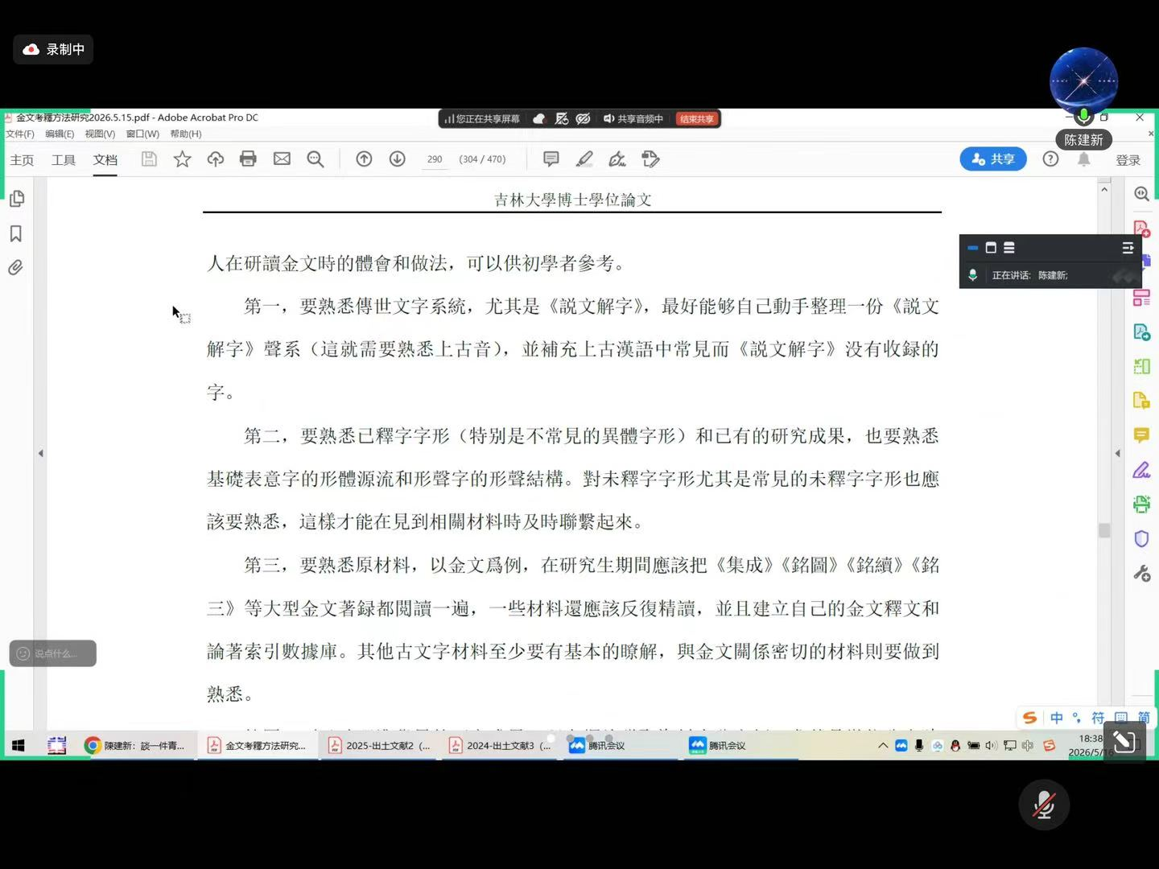Click the page number field showing 290
This screenshot has width=1159, height=869.
point(435,159)
